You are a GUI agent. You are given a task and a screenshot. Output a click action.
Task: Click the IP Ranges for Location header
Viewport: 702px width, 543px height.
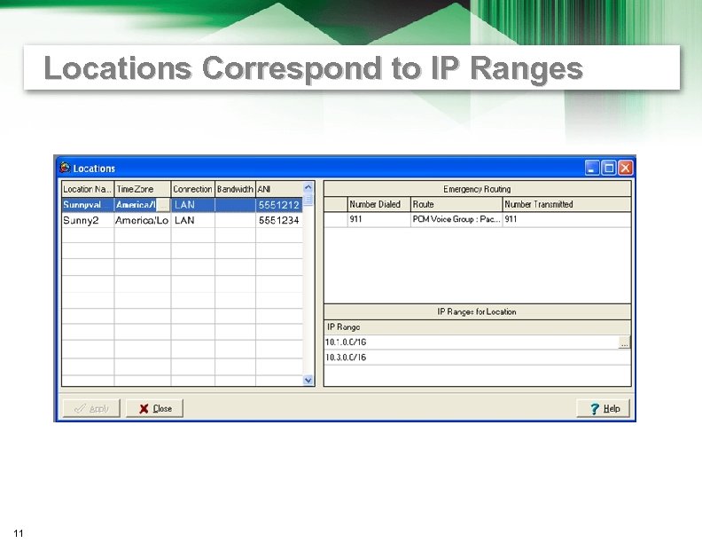point(477,311)
